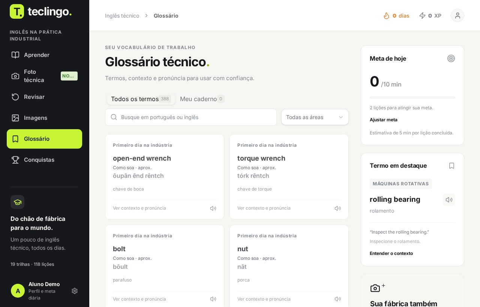Open Foto técnica in the sidebar
Image resolution: width=480 pixels, height=307 pixels.
pos(44,76)
